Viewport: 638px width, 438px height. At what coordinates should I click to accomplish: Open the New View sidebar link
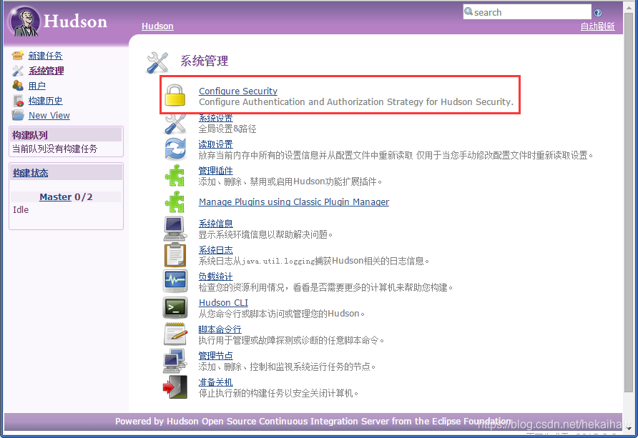coord(49,115)
